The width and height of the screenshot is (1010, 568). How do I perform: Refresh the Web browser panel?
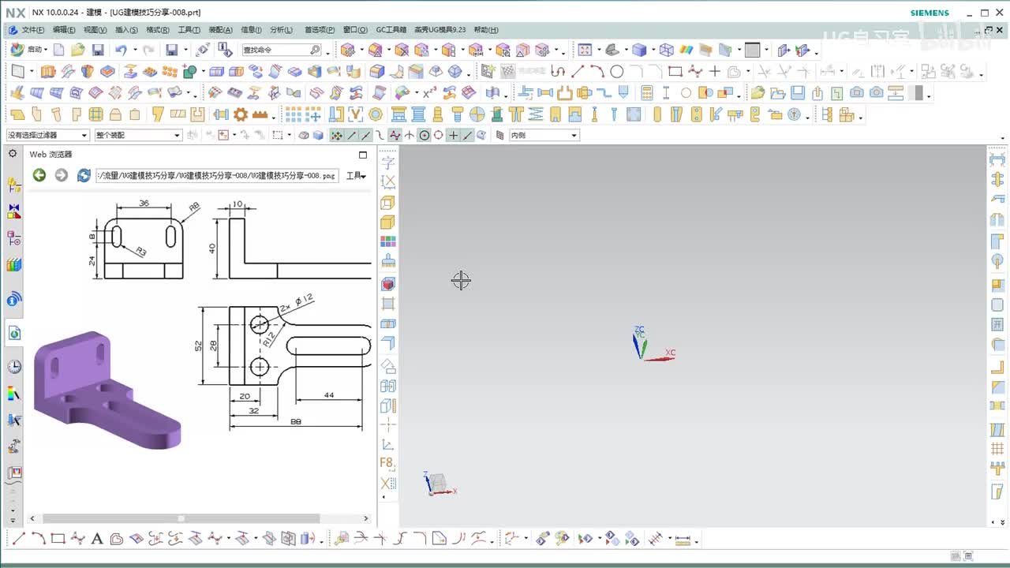83,175
